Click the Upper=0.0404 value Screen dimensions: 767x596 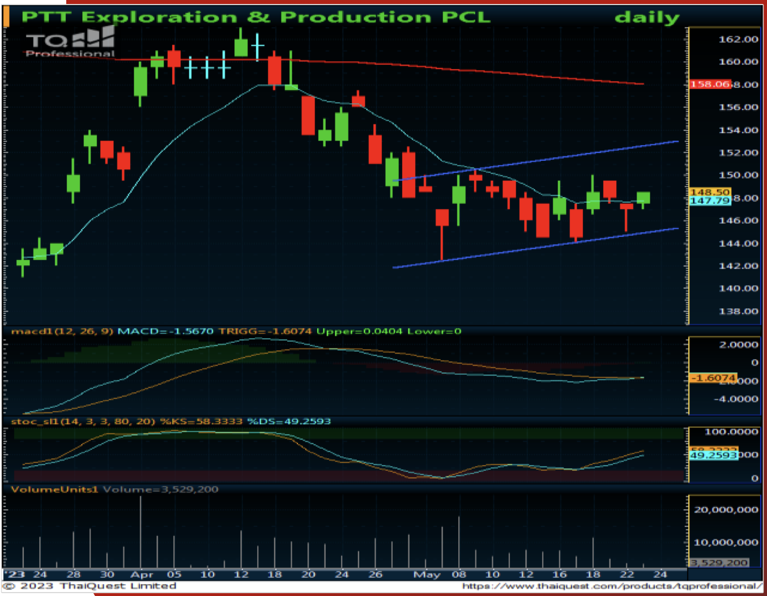click(359, 331)
